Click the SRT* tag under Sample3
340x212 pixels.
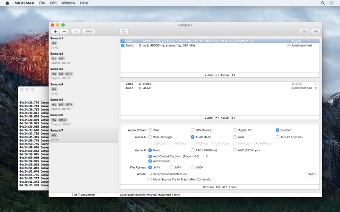(69, 74)
